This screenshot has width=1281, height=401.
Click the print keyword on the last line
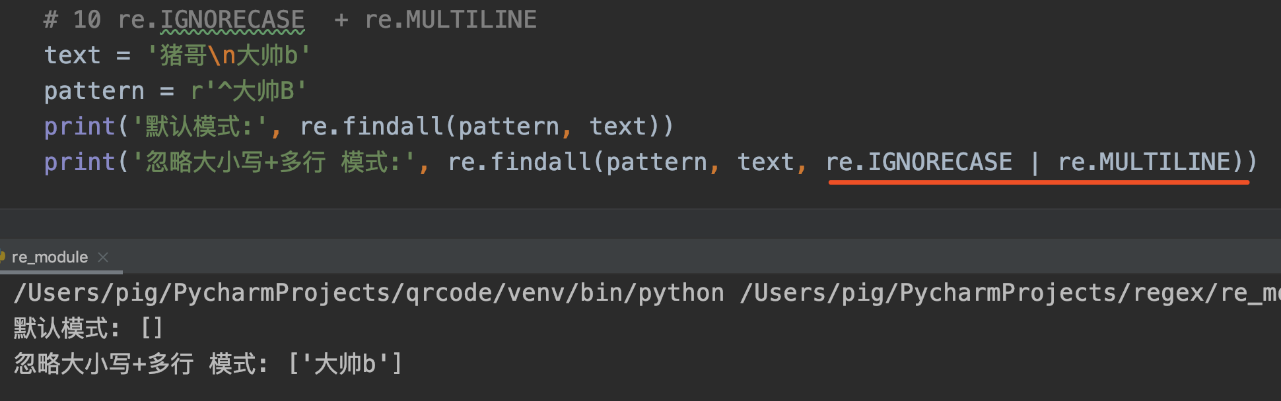[x=80, y=162]
